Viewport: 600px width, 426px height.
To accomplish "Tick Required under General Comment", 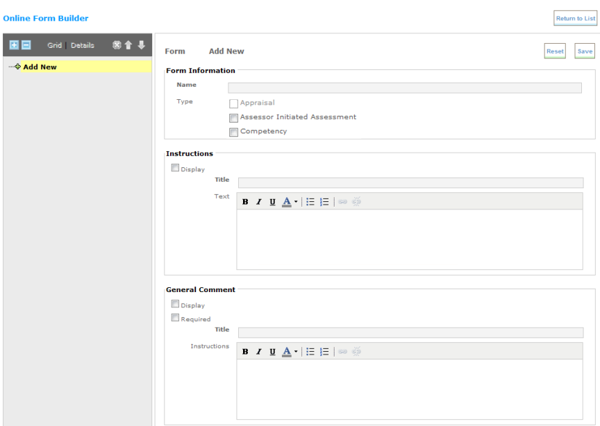I will (x=175, y=317).
